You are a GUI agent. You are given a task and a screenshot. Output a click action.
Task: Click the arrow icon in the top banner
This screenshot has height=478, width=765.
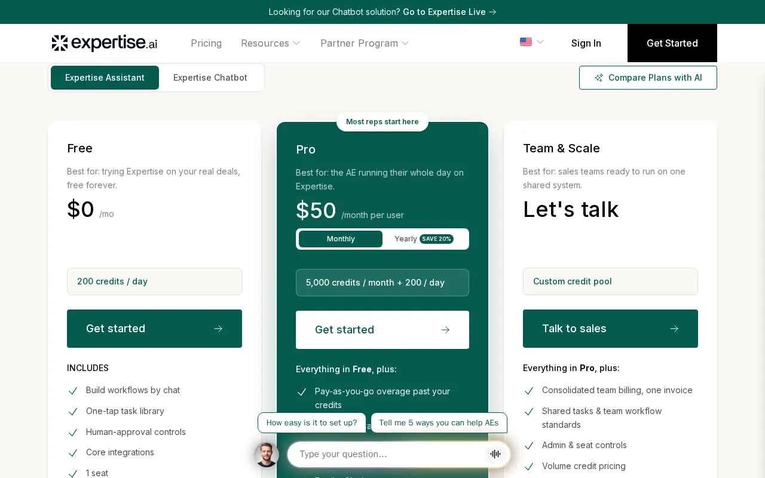(x=492, y=12)
